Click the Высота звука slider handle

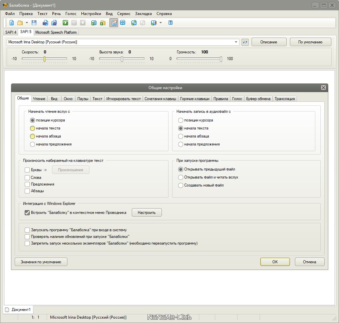pyautogui.click(x=122, y=59)
